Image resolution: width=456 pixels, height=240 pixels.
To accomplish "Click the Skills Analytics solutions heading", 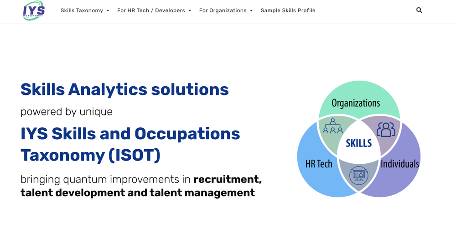I will click(x=124, y=89).
